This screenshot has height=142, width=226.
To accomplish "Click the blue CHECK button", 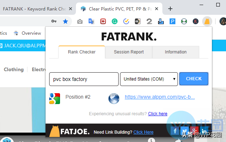I will click(x=194, y=79).
